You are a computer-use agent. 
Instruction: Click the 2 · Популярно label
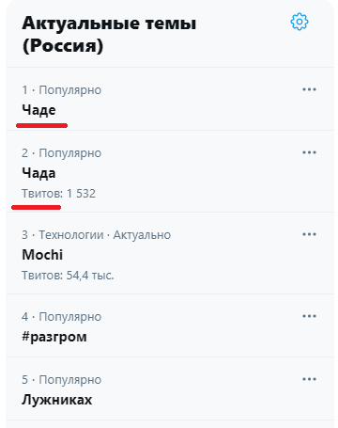(x=61, y=153)
